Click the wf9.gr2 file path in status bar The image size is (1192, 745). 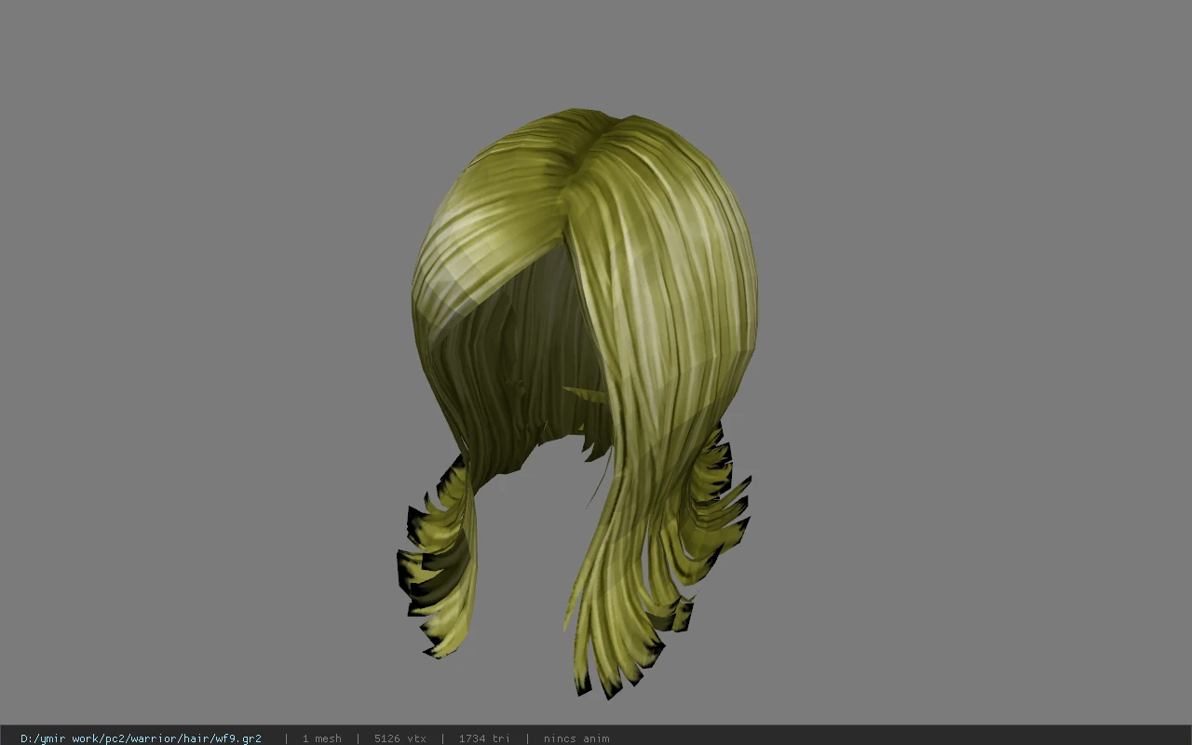[141, 738]
